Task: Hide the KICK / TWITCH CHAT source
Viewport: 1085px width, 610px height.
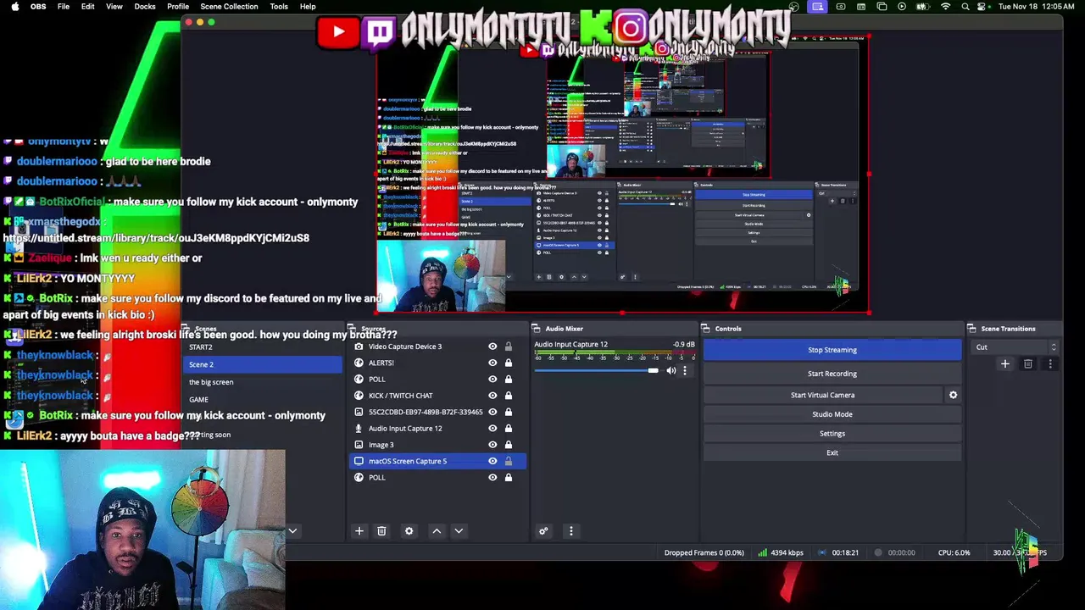Action: point(492,396)
